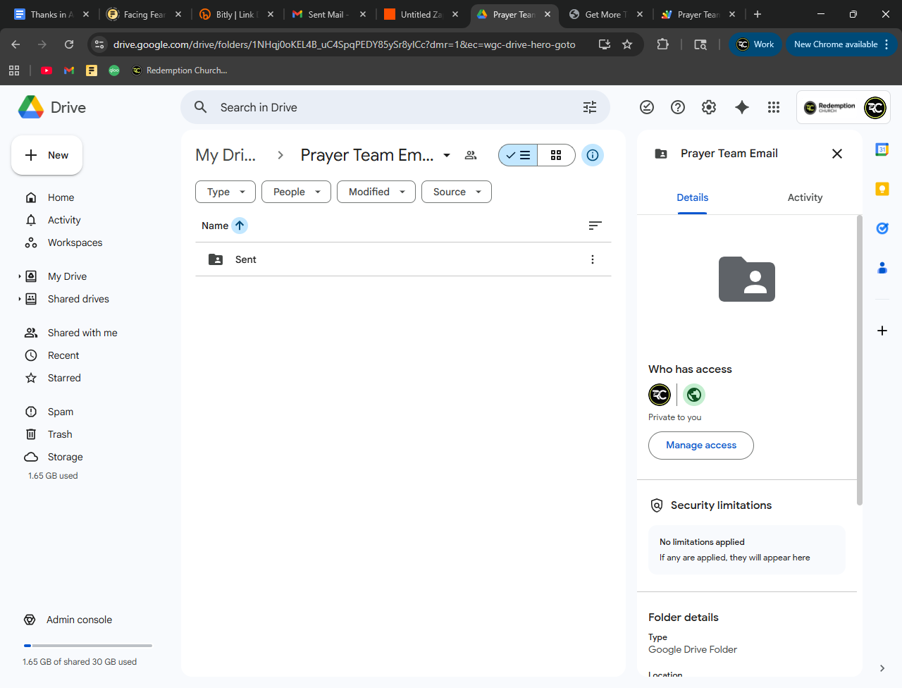Expand My Drive tree in sidebar
The height and width of the screenshot is (688, 902).
pyautogui.click(x=20, y=276)
